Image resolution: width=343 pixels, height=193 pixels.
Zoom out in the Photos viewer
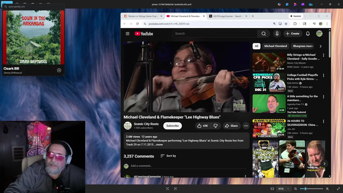point(296,189)
